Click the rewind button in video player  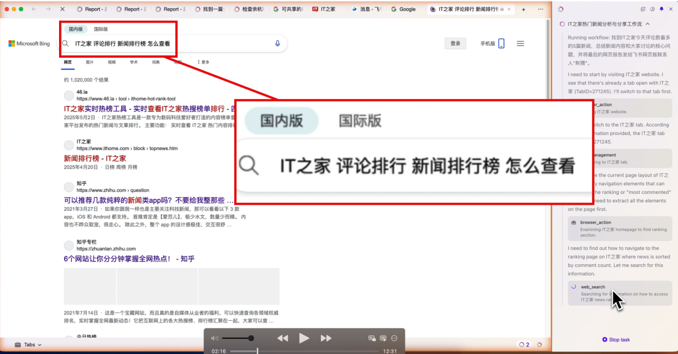click(x=282, y=338)
